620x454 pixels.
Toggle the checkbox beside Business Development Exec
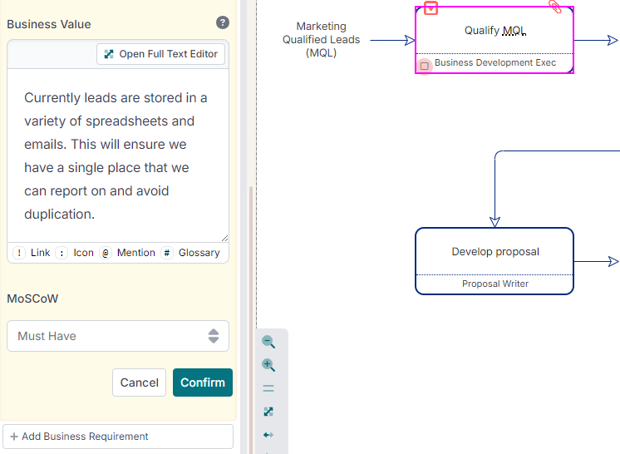pos(424,65)
